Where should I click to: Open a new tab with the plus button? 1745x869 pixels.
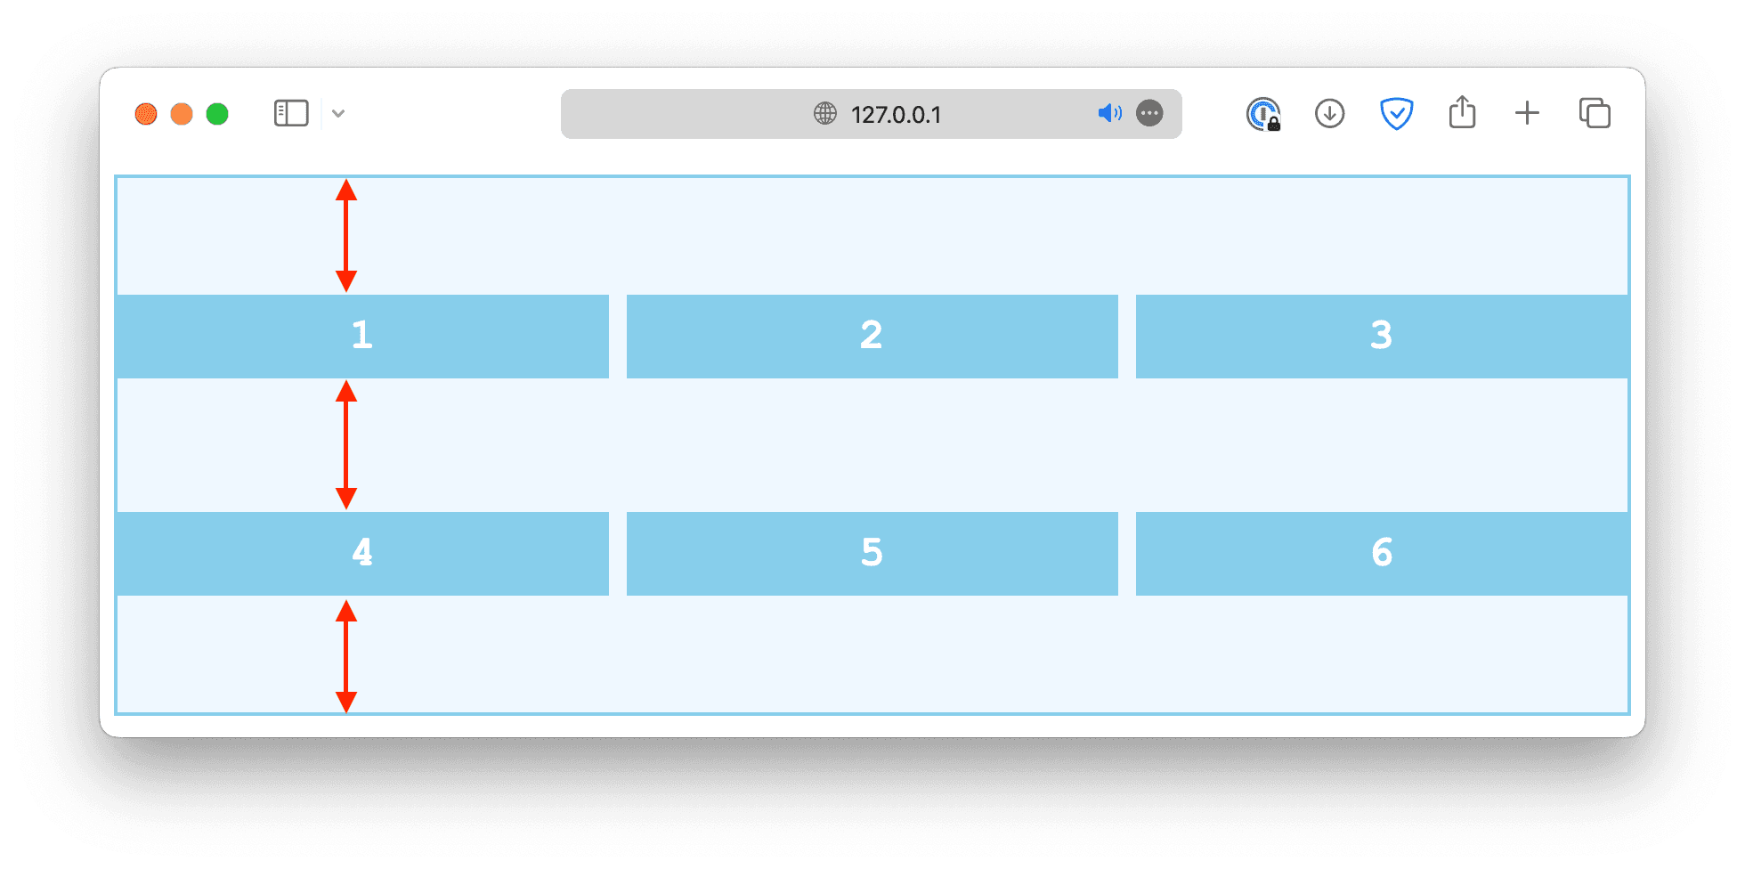tap(1527, 113)
